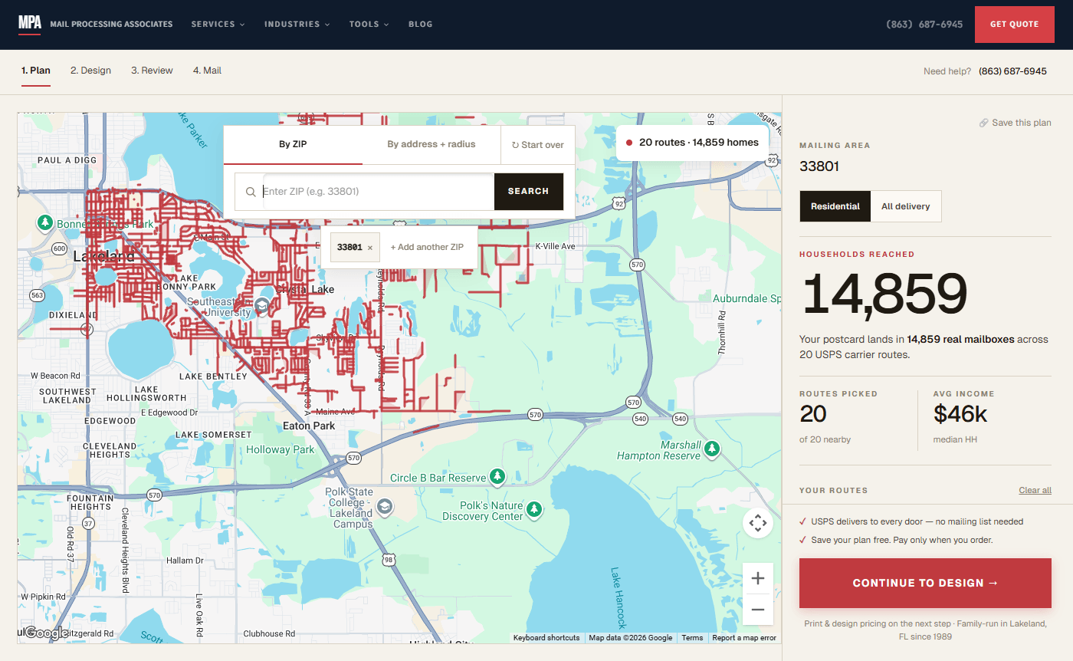Click Report a map error
The image size is (1073, 661).
pos(744,638)
